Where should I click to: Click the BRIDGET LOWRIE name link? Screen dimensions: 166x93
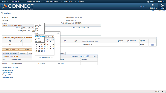[x=9, y=18]
